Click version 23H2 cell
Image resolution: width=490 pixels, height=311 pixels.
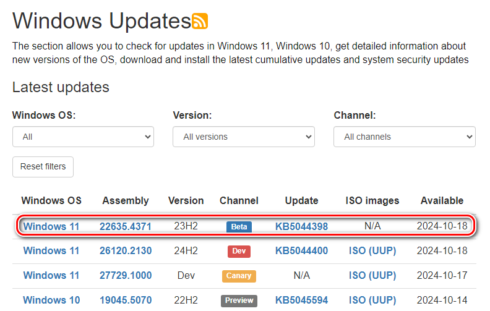186,226
